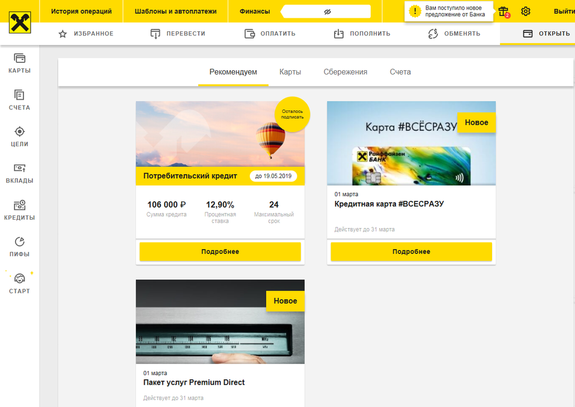Screen dimensions: 575x407
Task: Select Перевести in the action toolbar
Action: click(178, 34)
